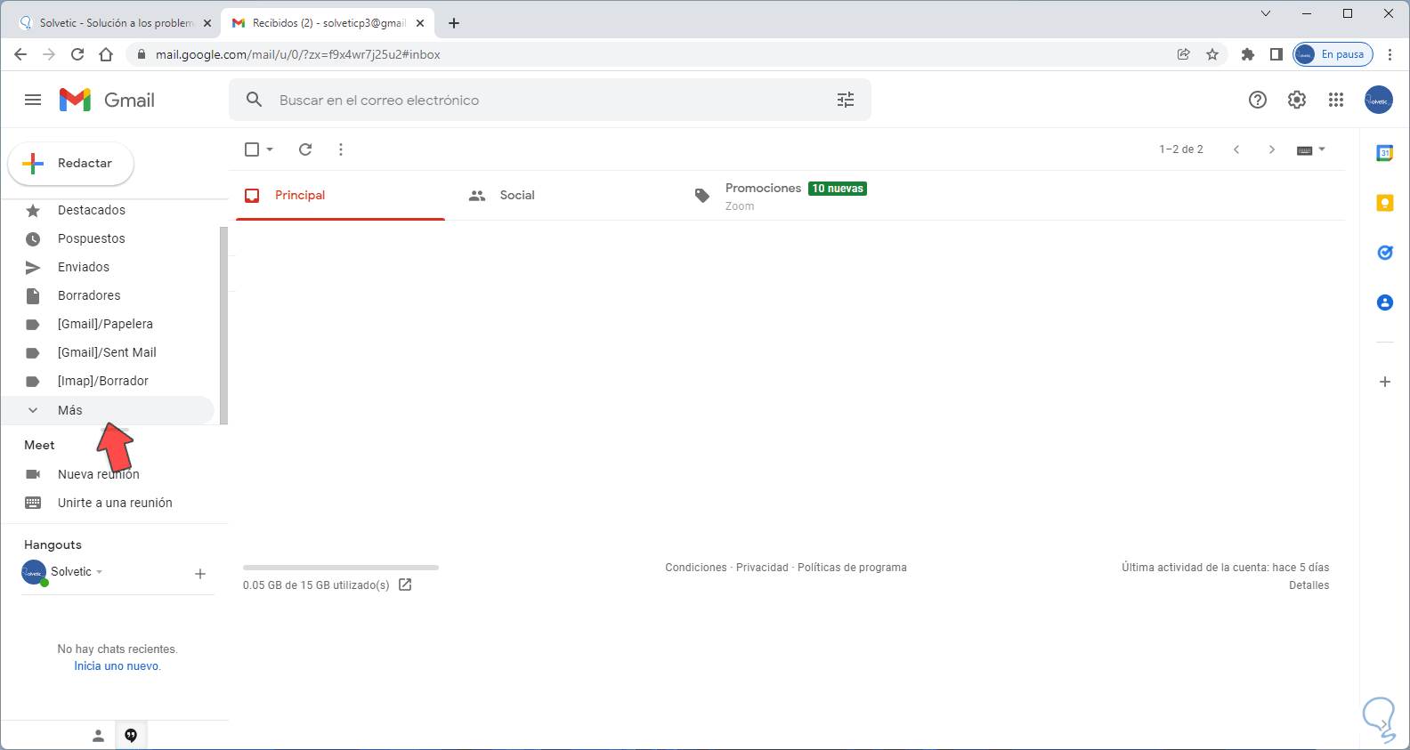Open Chrome tab search dropdown chevron
Screen dimensions: 1410x750
coord(1266,13)
